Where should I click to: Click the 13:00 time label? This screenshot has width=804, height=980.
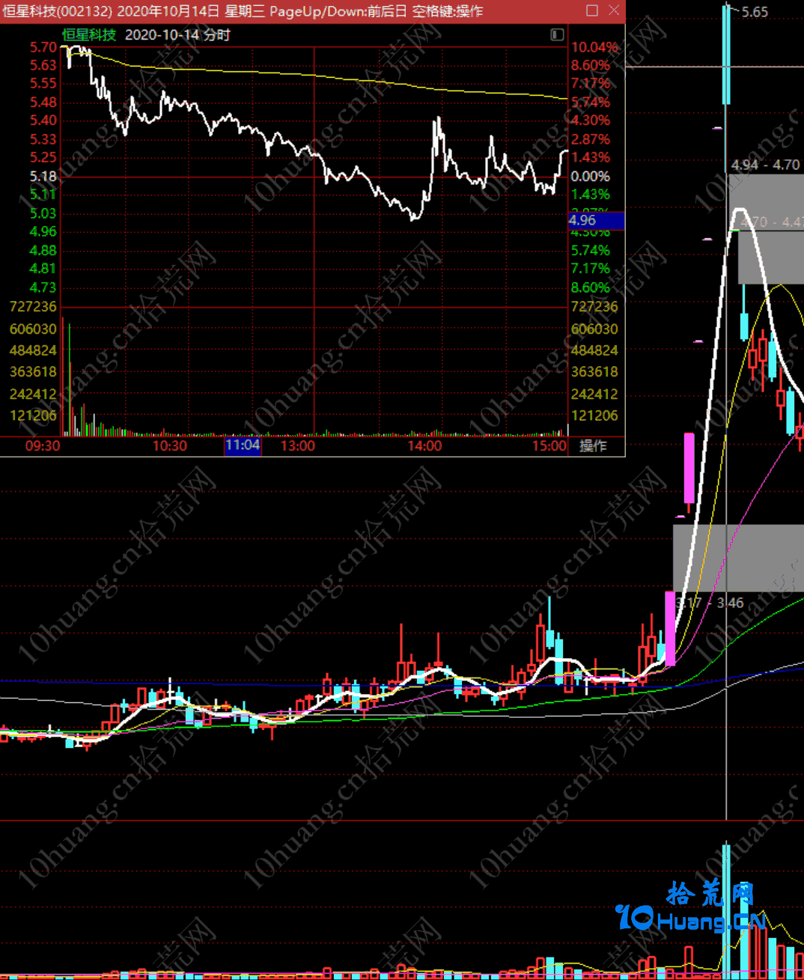pyautogui.click(x=298, y=446)
